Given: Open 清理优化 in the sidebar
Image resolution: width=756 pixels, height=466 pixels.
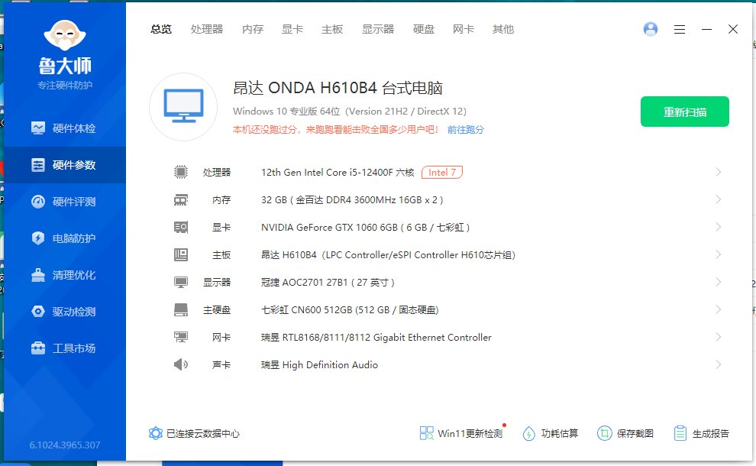Looking at the screenshot, I should pos(65,275).
